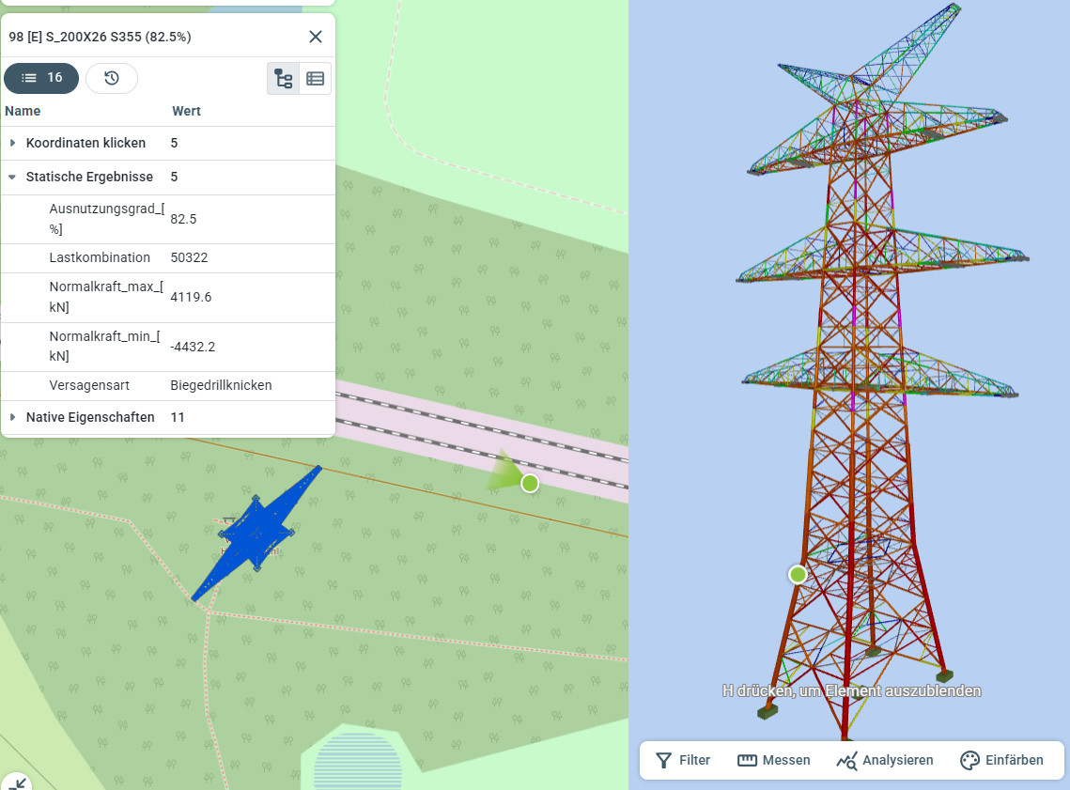Expand the Native Eigenschaften group
Screen dimensions: 1070x790
click(13, 417)
